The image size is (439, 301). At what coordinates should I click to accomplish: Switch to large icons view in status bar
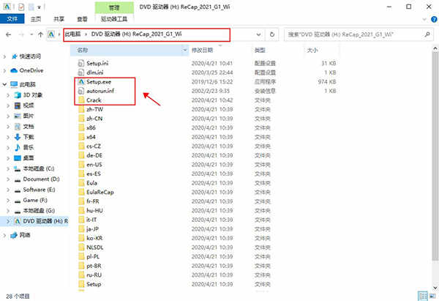[x=431, y=296]
